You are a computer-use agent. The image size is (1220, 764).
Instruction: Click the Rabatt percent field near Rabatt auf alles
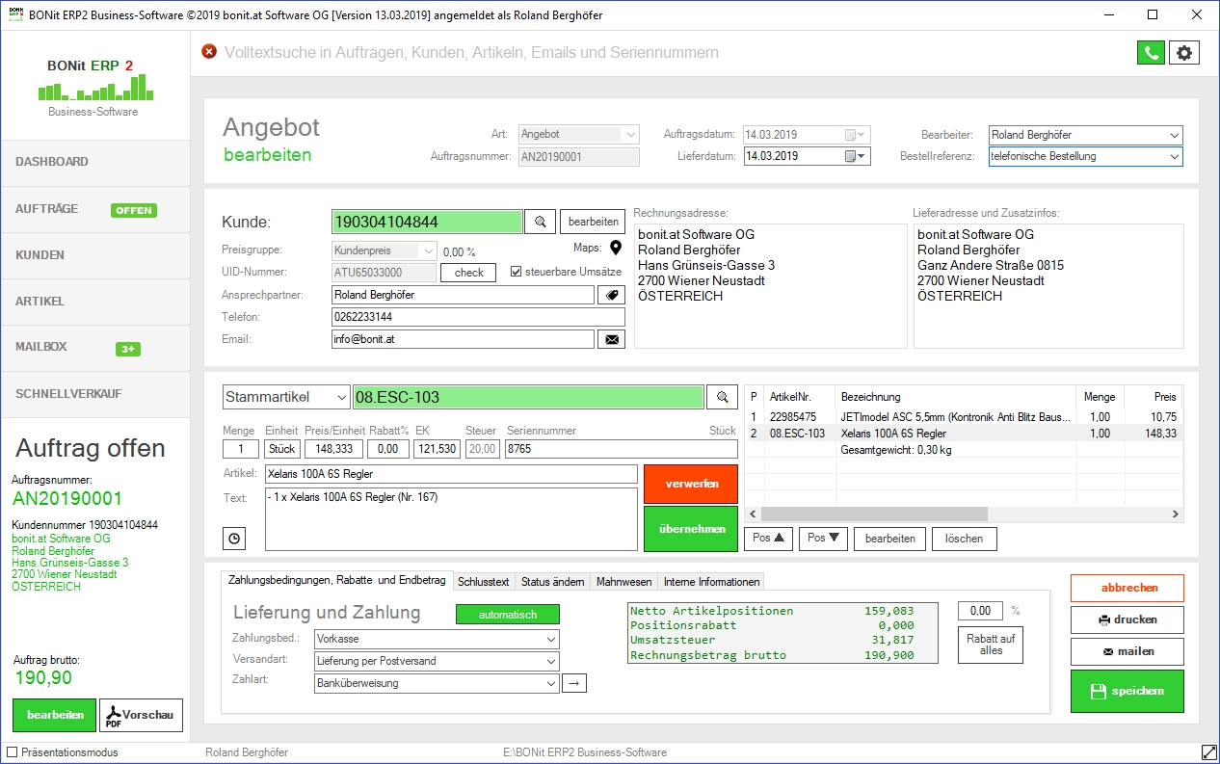[980, 611]
